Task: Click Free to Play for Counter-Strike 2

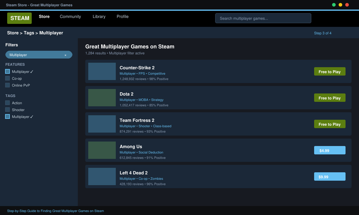Action: pos(330,71)
